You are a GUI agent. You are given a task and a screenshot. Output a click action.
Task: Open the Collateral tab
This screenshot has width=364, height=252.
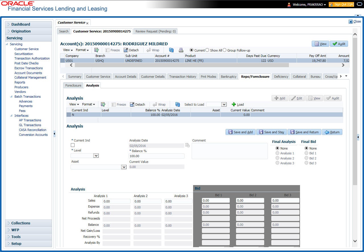point(299,77)
